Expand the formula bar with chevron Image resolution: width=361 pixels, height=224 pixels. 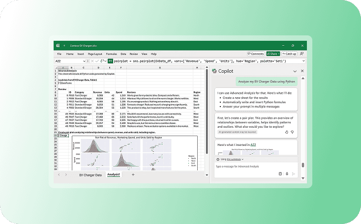tap(303, 61)
